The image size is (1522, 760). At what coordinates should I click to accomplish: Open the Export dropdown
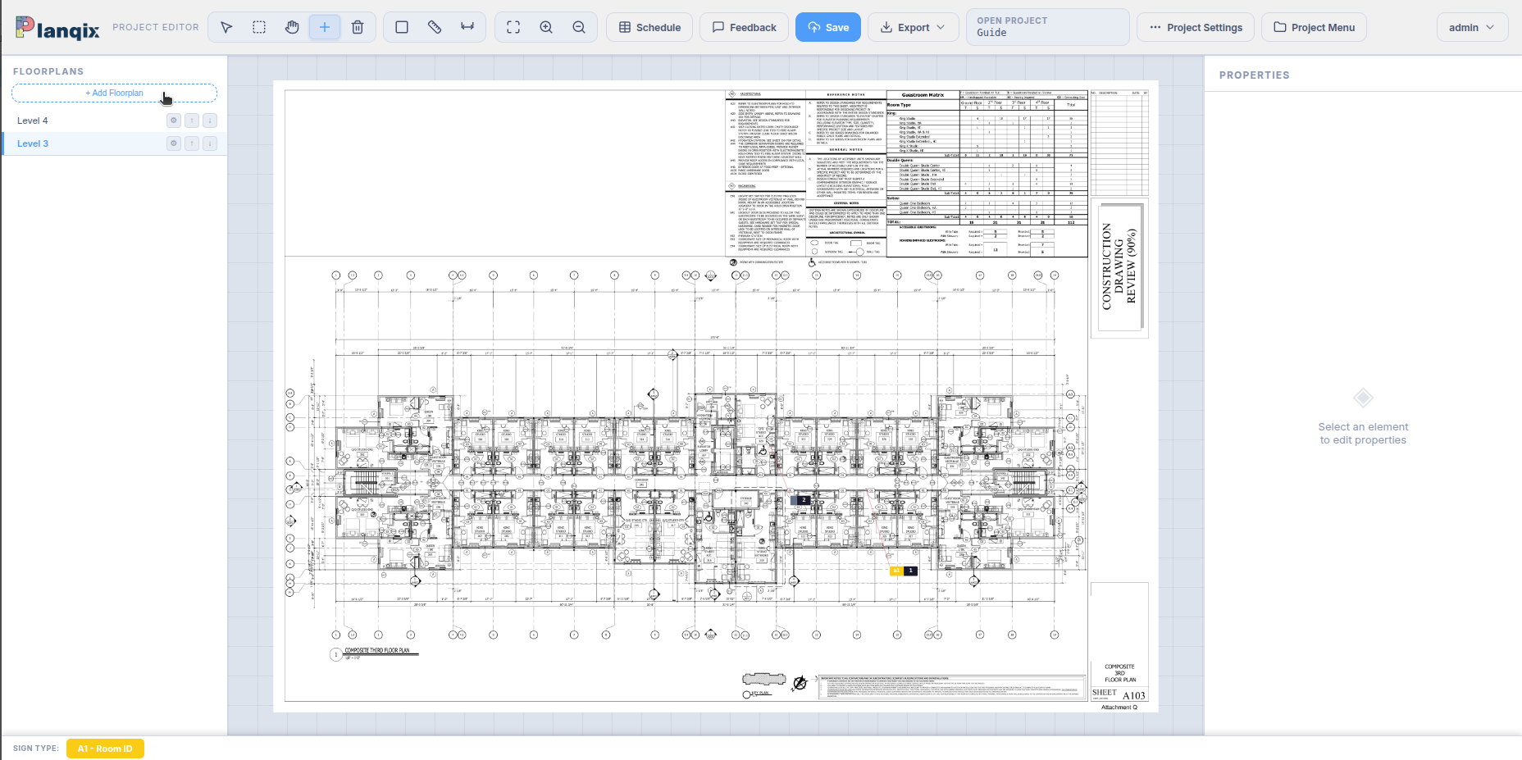pyautogui.click(x=913, y=27)
